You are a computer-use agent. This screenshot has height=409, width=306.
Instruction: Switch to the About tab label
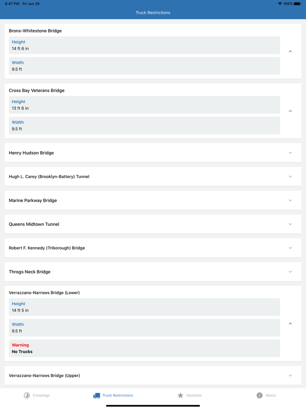point(271,395)
